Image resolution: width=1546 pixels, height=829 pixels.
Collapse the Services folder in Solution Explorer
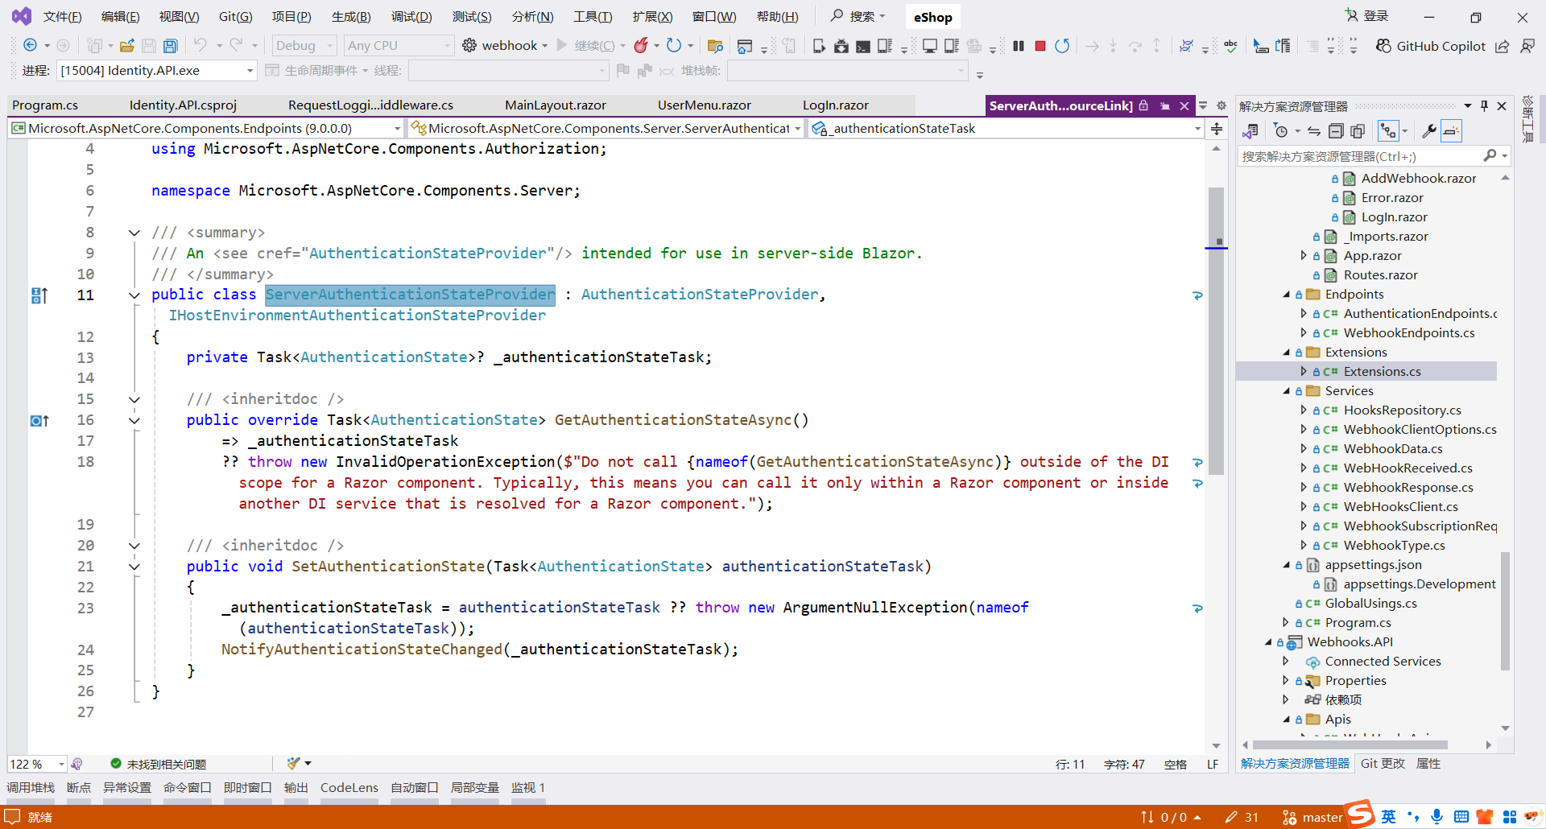[1287, 391]
